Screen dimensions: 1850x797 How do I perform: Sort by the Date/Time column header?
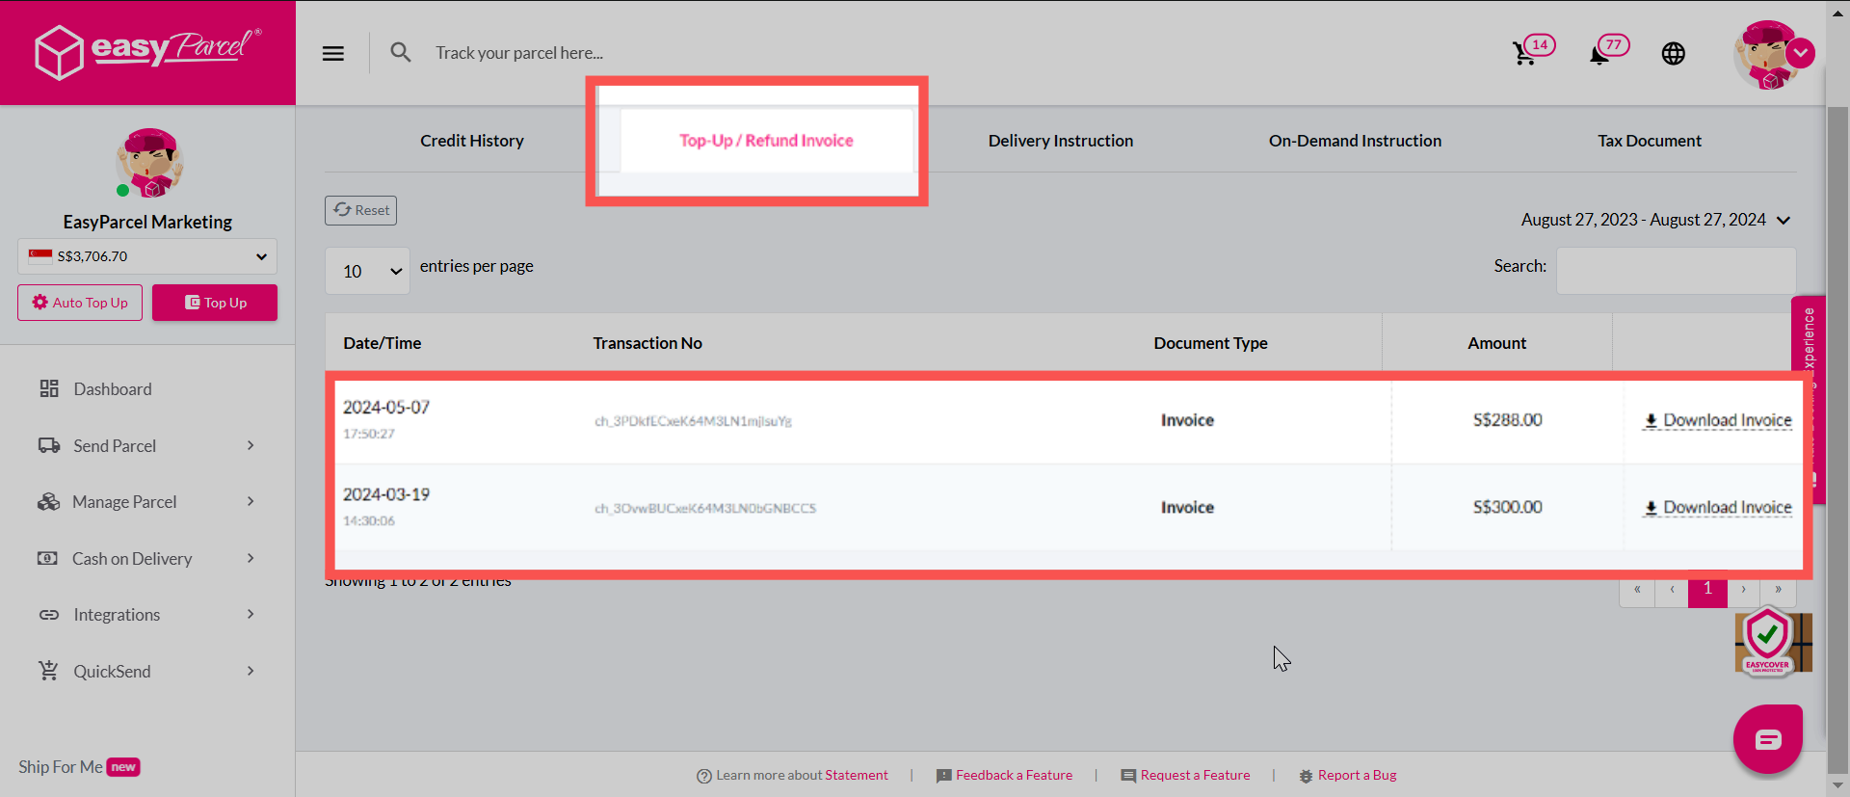(383, 343)
